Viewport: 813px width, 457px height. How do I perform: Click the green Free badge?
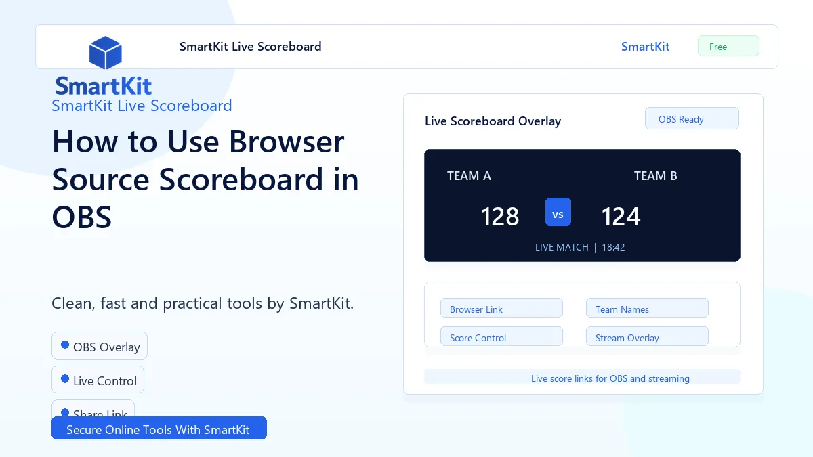click(x=728, y=46)
